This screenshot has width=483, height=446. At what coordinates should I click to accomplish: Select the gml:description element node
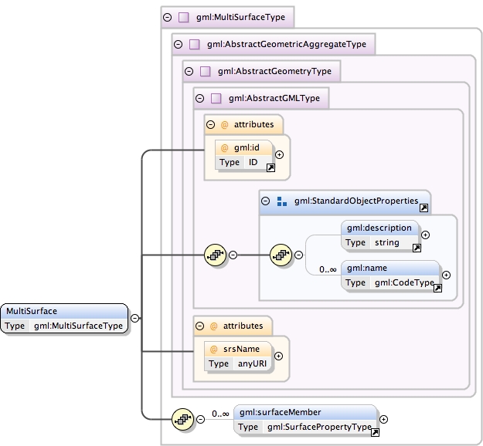pyautogui.click(x=379, y=235)
